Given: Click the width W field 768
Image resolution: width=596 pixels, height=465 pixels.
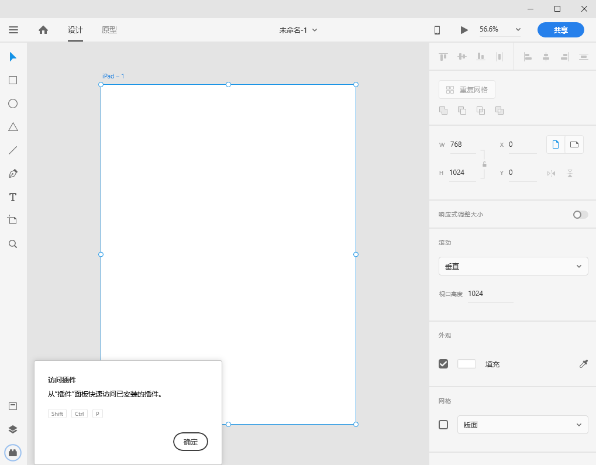Looking at the screenshot, I should point(463,144).
